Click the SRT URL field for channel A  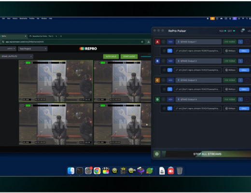pos(198,51)
